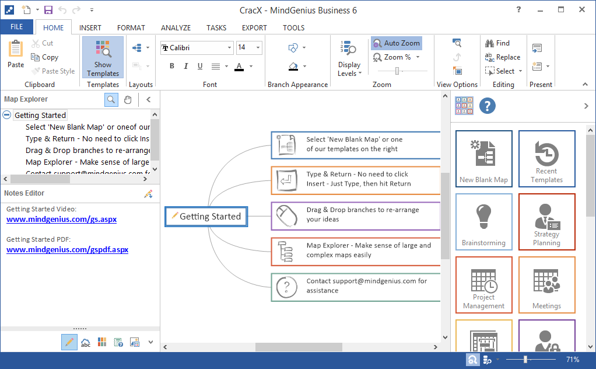Click the Paste clipboard icon
Image resolution: width=596 pixels, height=369 pixels.
pos(16,48)
